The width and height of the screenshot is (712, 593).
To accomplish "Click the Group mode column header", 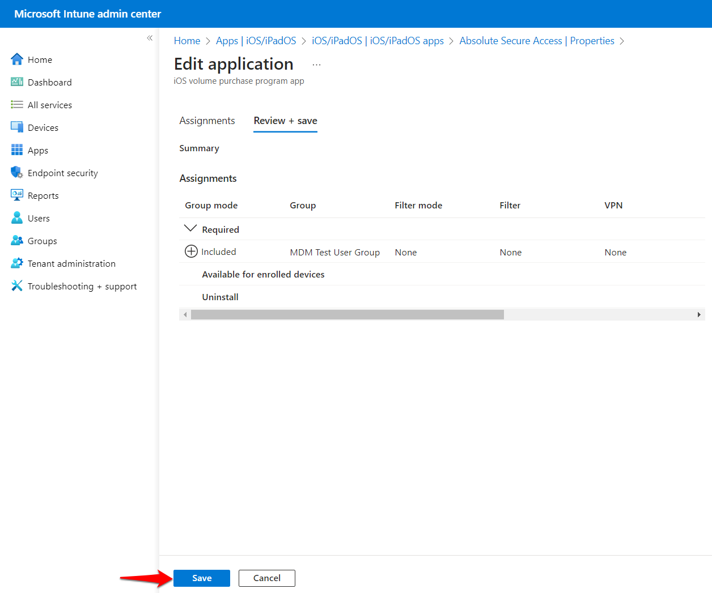I will (x=211, y=206).
